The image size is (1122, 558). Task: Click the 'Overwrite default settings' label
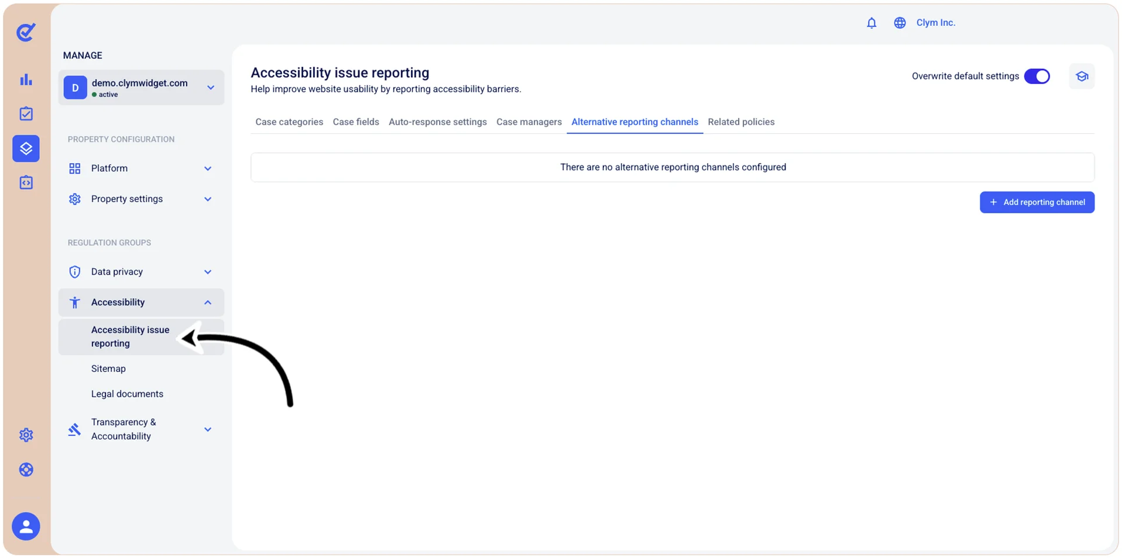pos(965,77)
